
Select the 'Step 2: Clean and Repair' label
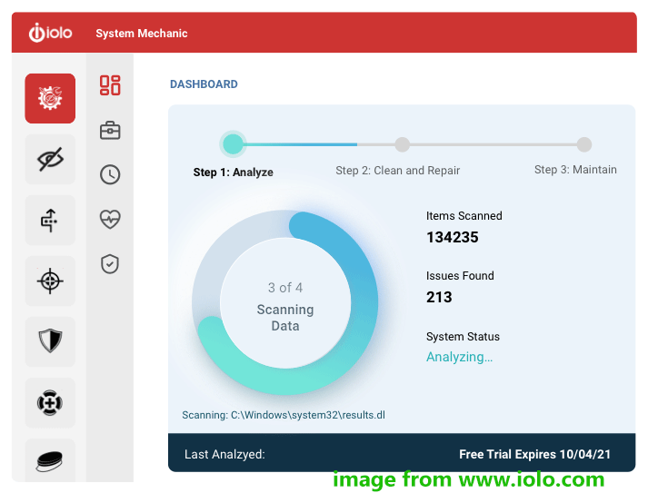pos(397,171)
